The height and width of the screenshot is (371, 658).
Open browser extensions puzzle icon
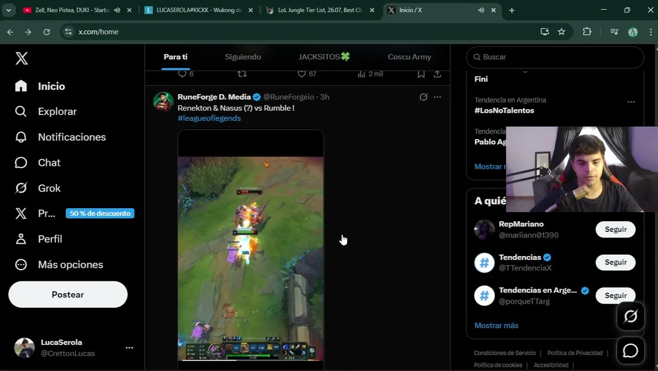click(x=587, y=32)
